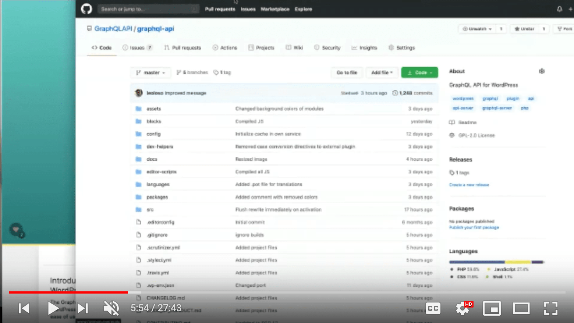Viewport: 574px width, 323px height.
Task: Open the packages folder
Action: (157, 197)
